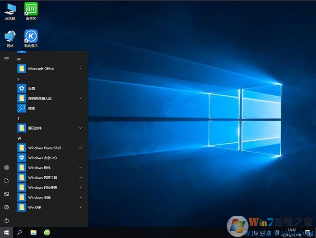The height and width of the screenshot is (238, 316).
Task: Expand the Windows PowerShell folder
Action: 80,148
